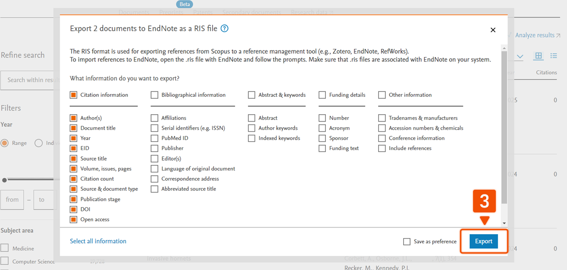The width and height of the screenshot is (567, 270).
Task: Open the help icon beside the export title
Action: pos(225,29)
